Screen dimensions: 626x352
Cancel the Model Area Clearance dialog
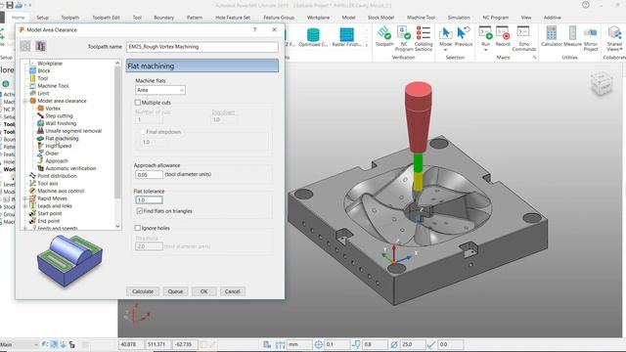(233, 291)
